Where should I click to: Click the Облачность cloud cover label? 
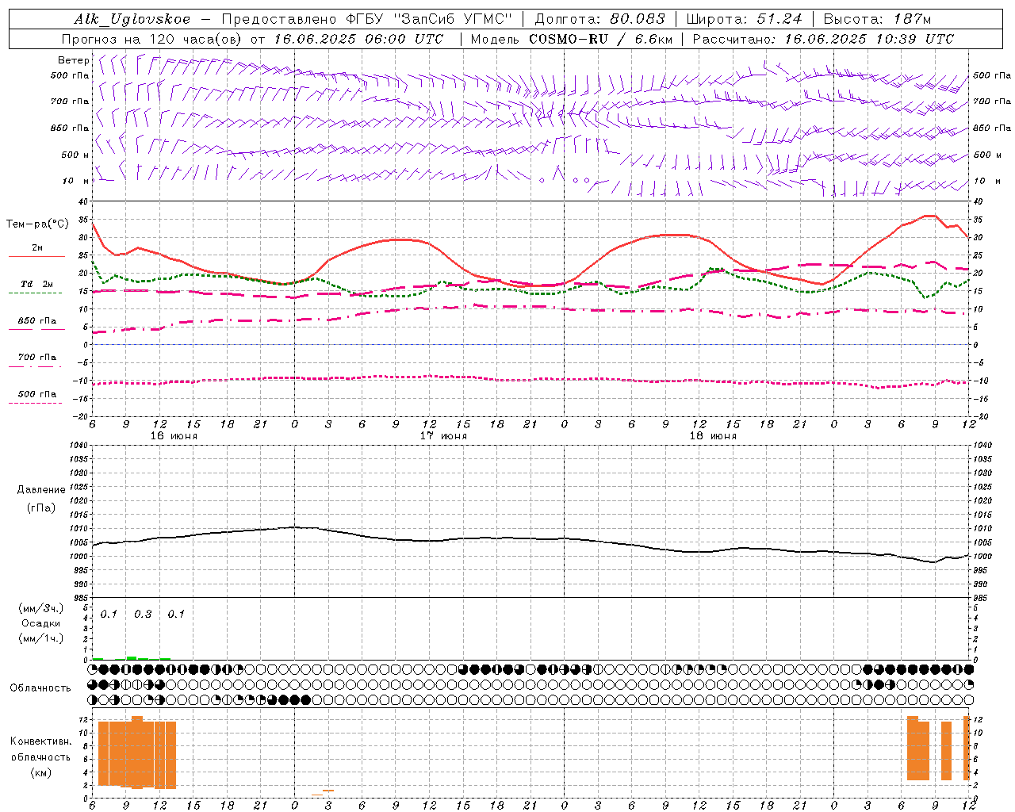click(40, 688)
